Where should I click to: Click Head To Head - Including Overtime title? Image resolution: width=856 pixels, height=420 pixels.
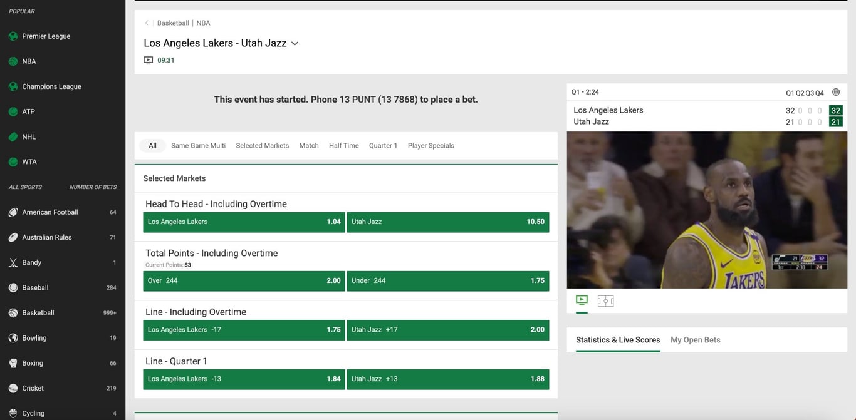(216, 204)
